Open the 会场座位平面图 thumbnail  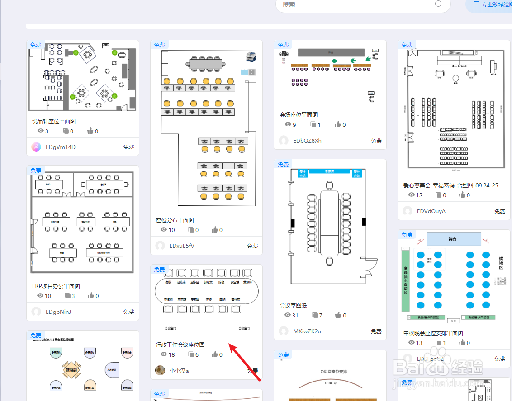tap(330, 75)
